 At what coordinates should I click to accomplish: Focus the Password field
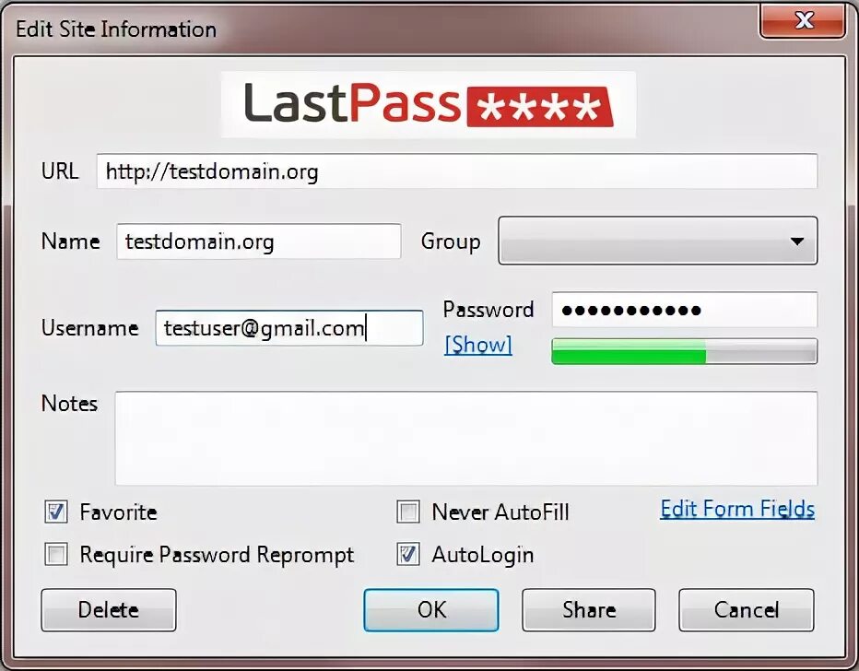[x=684, y=310]
